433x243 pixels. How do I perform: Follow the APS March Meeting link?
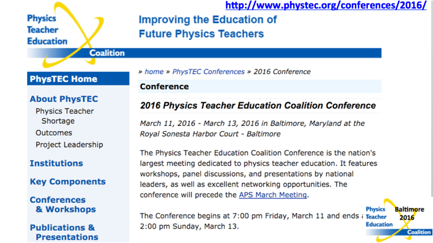pos(273,195)
